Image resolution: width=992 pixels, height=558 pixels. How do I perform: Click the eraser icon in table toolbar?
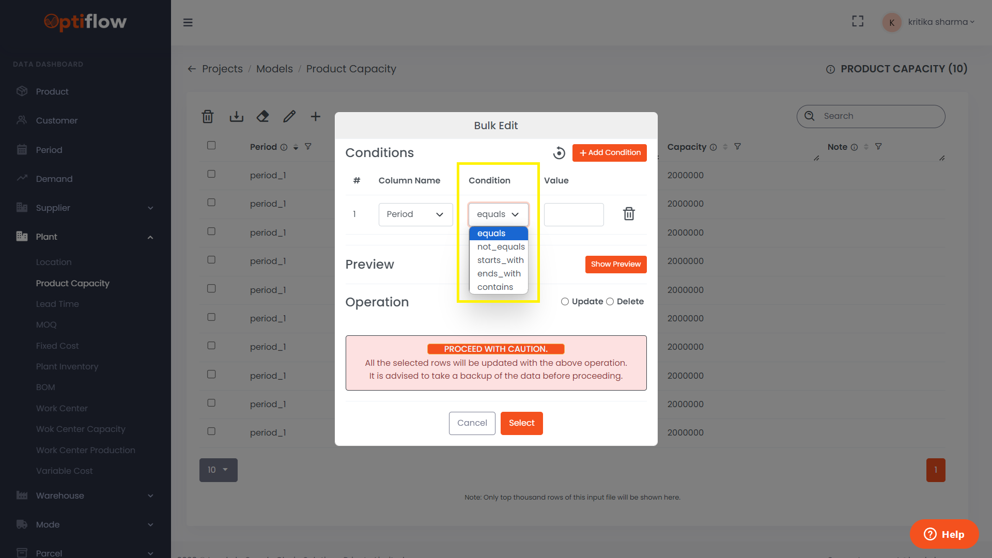(x=262, y=117)
